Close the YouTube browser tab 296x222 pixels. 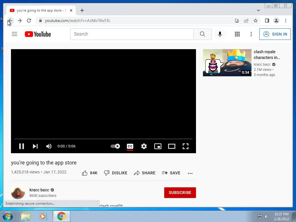pos(71,10)
